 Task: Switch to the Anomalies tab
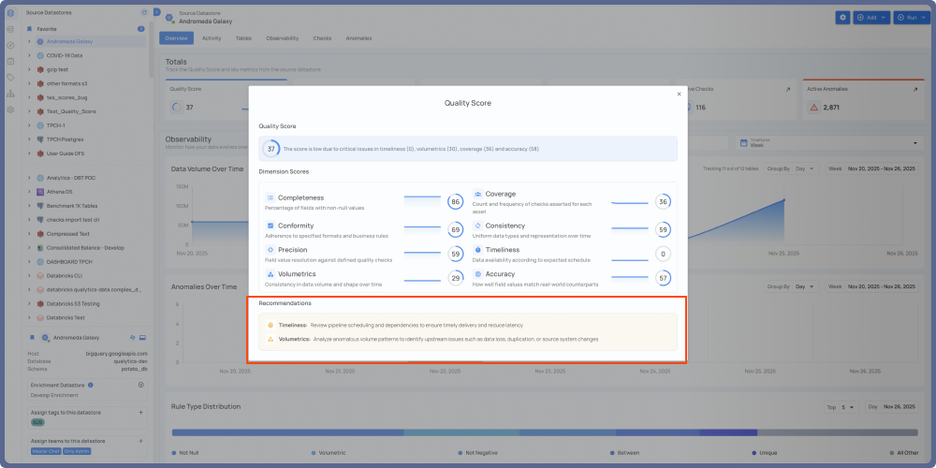click(x=358, y=38)
